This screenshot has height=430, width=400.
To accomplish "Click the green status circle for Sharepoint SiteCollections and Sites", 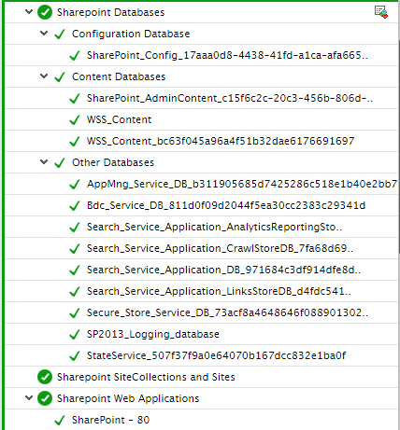I will 45,377.
